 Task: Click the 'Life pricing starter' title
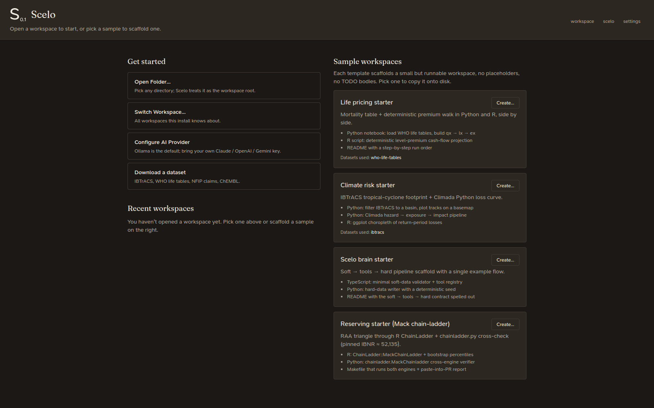367,102
